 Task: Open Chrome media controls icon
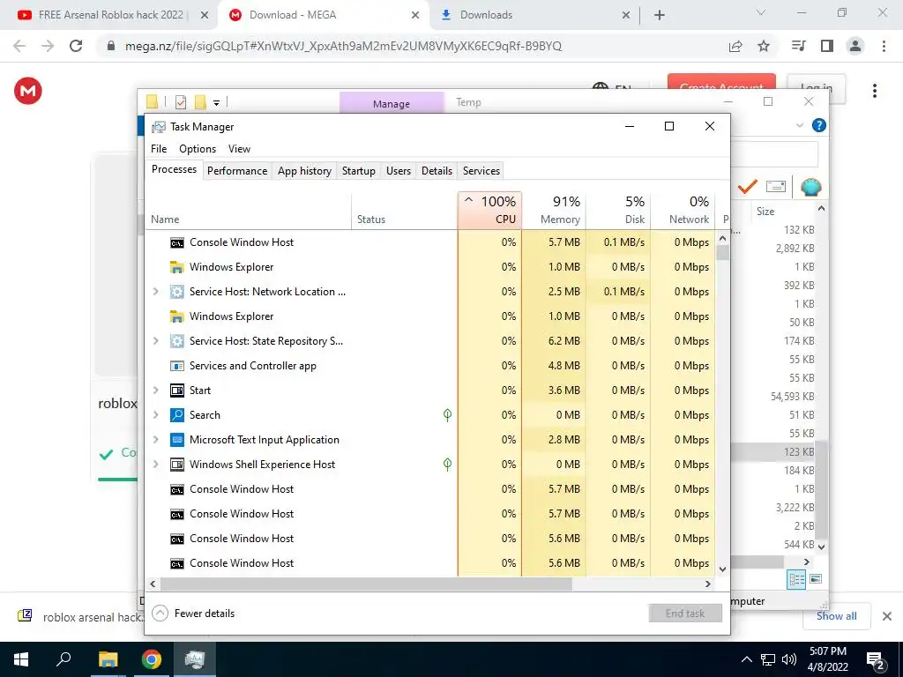(x=799, y=46)
